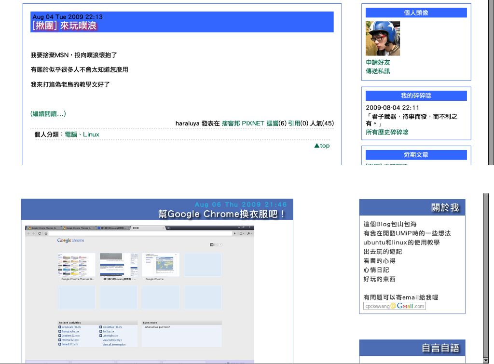Click the 引用 trackback link

pyautogui.click(x=294, y=123)
